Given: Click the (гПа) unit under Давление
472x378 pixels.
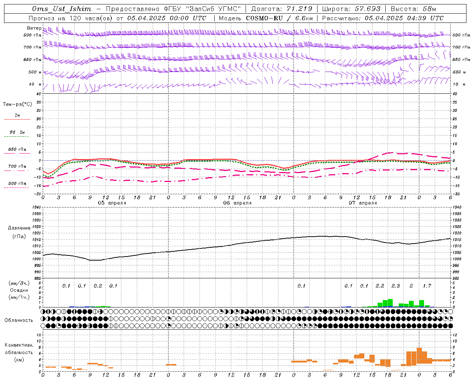Looking at the screenshot, I should click(19, 237).
